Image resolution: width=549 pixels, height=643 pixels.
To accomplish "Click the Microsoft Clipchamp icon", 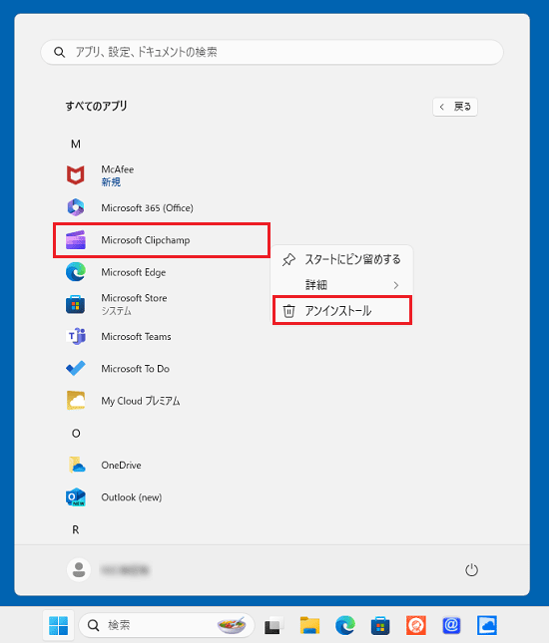I will click(76, 240).
